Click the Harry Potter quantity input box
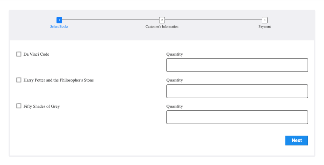The image size is (324, 165). tap(237, 91)
